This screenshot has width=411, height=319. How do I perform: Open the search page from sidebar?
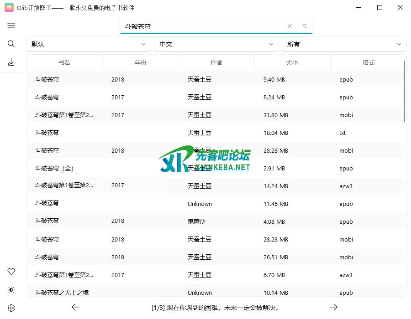point(11,44)
